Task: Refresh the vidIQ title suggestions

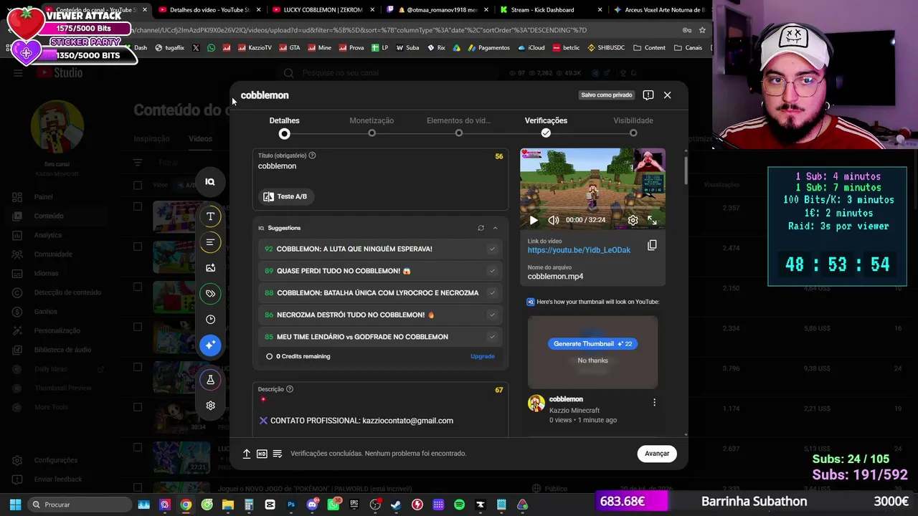Action: pos(481,228)
